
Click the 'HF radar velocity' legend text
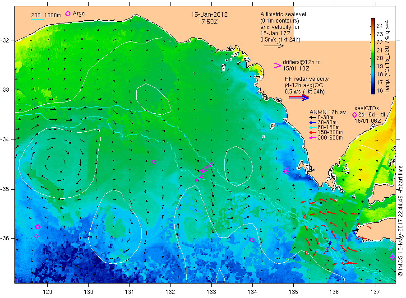coord(307,79)
